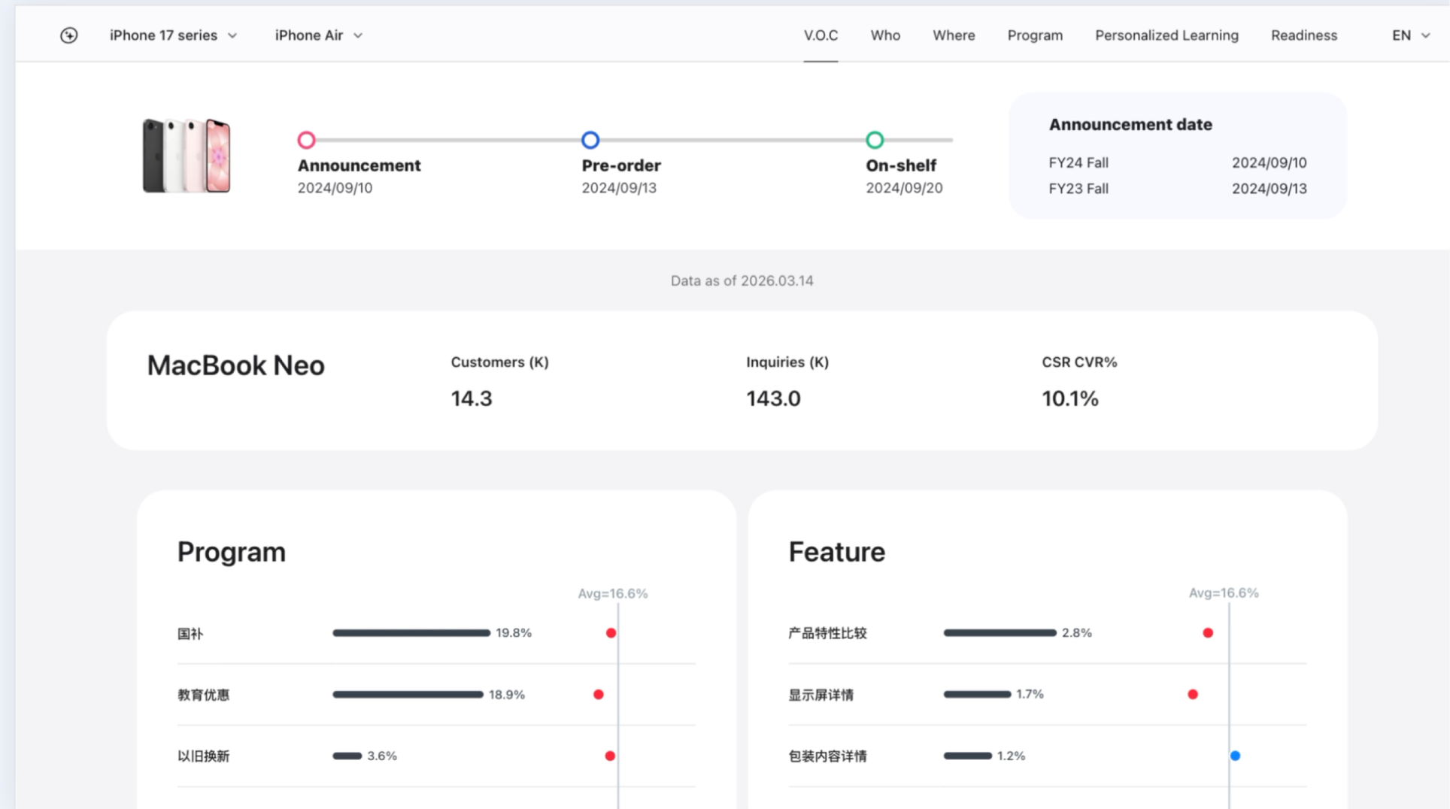This screenshot has height=809, width=1450.
Task: Select the green On-shelf timeline marker
Action: coord(875,140)
